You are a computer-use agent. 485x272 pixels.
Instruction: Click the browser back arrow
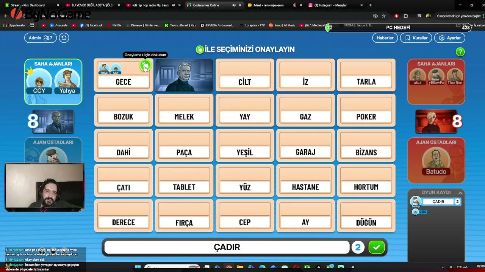pyautogui.click(x=6, y=16)
